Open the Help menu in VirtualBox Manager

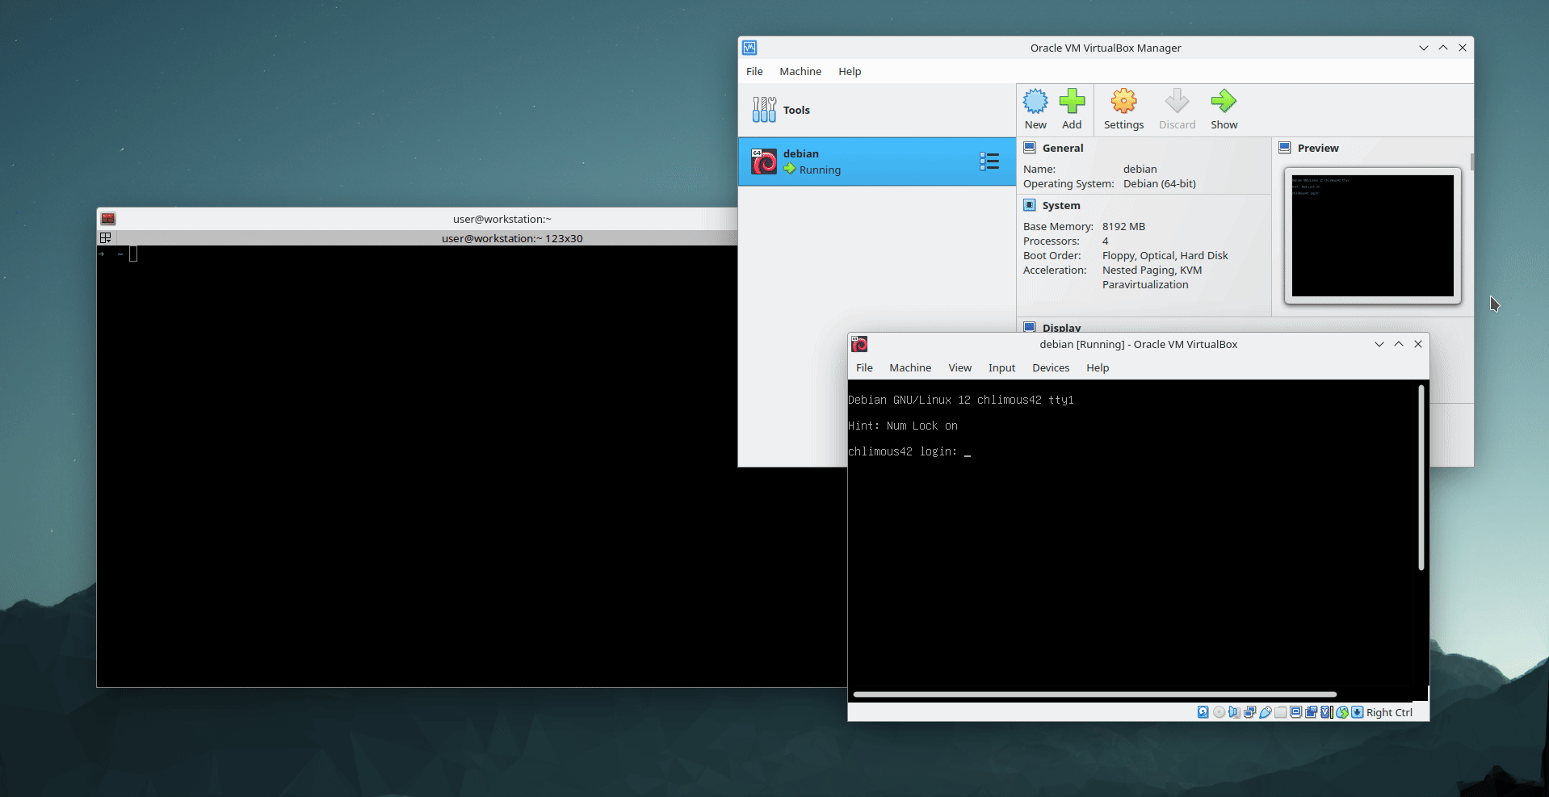click(x=850, y=71)
